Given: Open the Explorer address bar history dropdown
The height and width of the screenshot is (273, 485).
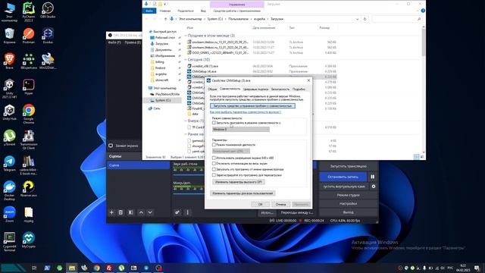Looking at the screenshot, I should pyautogui.click(x=357, y=19).
